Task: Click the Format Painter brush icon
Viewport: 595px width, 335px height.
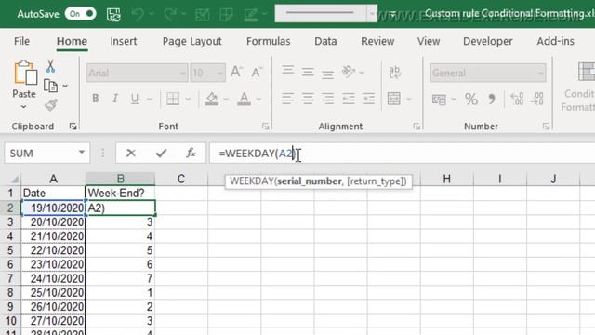Action: pos(50,105)
